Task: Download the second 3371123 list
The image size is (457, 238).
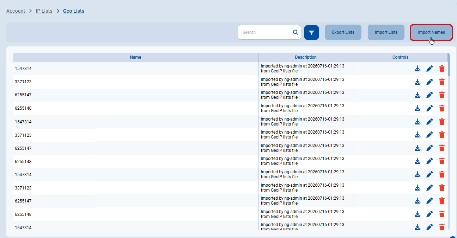Action: pos(418,135)
